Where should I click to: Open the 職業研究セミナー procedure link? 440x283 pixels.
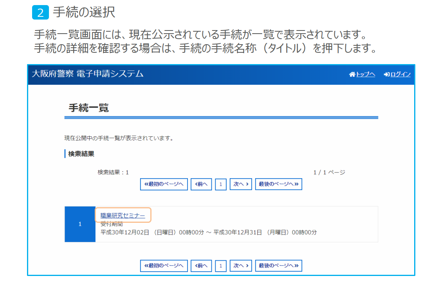(123, 215)
